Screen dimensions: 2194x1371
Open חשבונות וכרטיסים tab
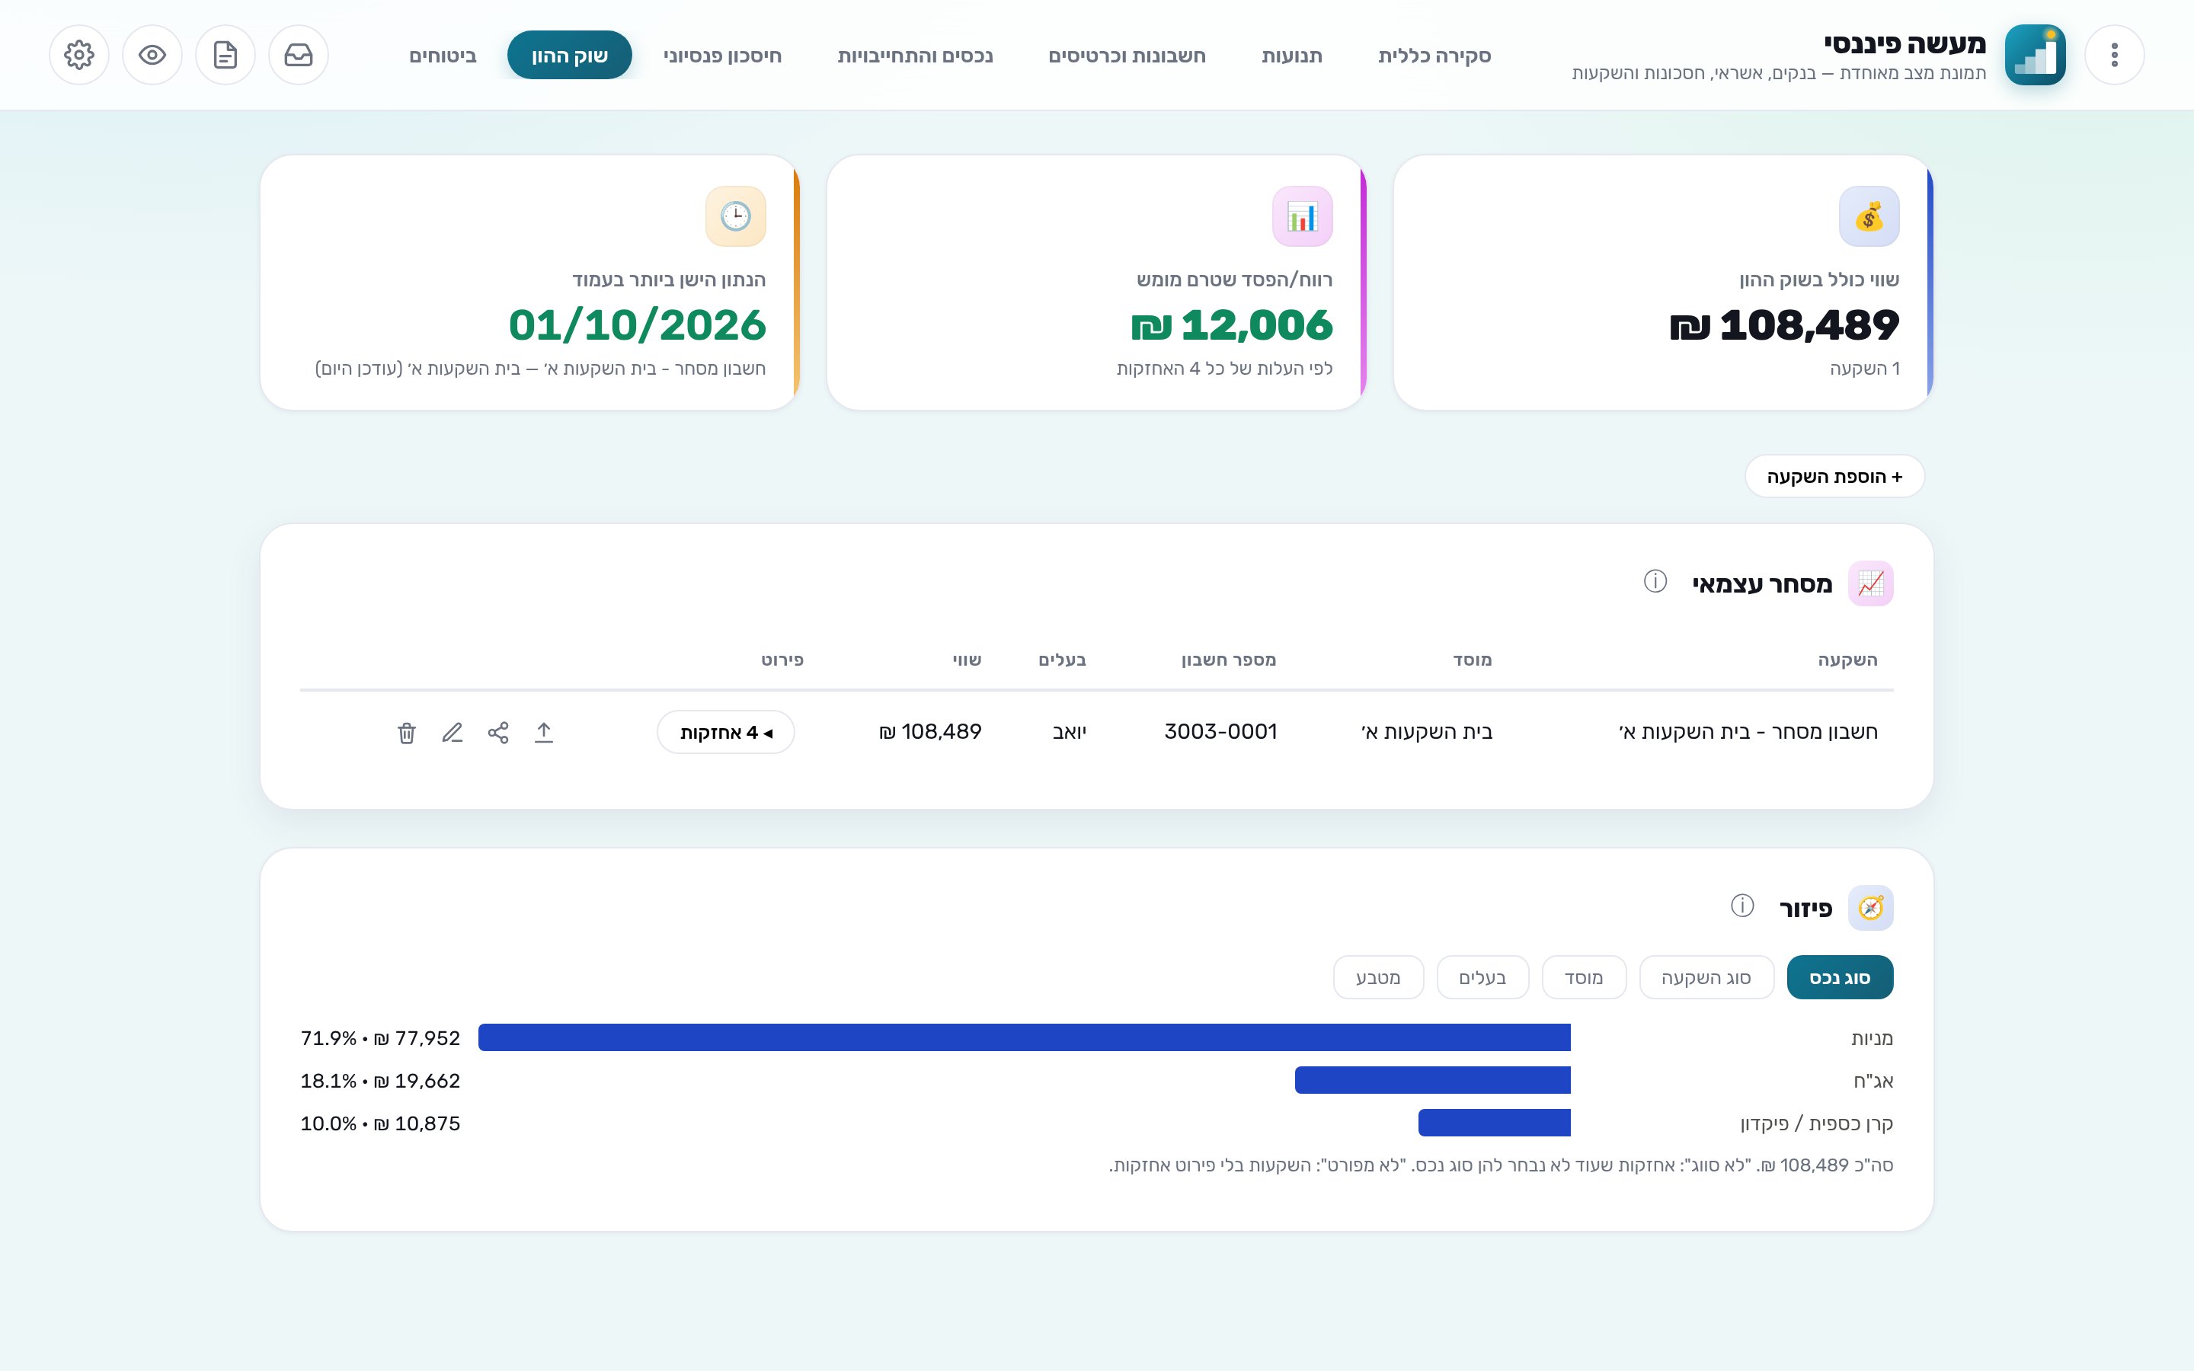coord(1127,56)
